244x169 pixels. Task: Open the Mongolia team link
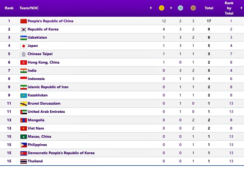36,120
